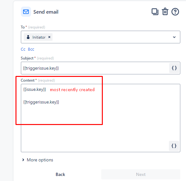Click the Next button
This screenshot has height=181, width=186.
click(141, 174)
